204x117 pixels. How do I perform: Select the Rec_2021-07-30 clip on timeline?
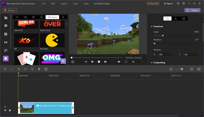[46, 108]
